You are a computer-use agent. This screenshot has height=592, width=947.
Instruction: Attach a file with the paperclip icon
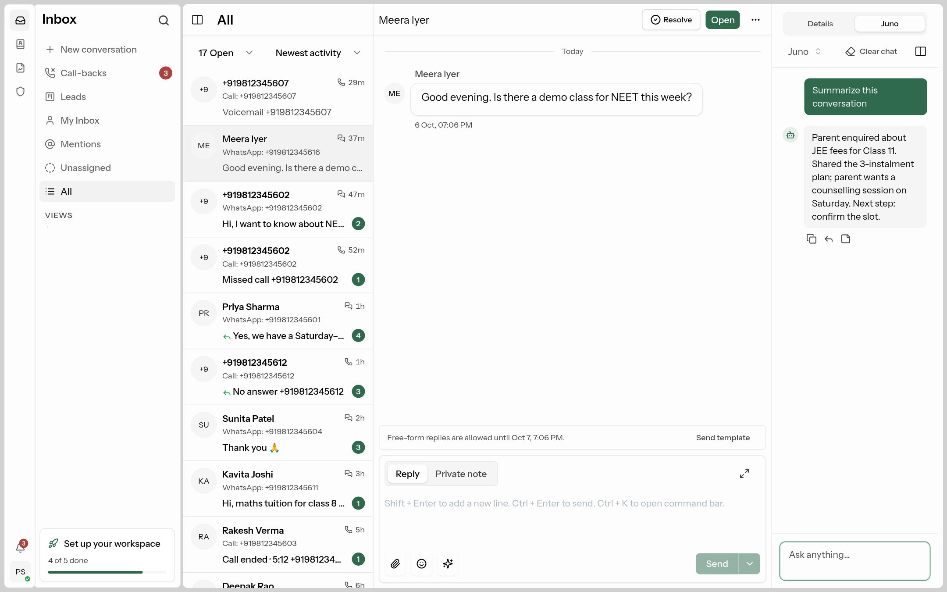pos(395,563)
